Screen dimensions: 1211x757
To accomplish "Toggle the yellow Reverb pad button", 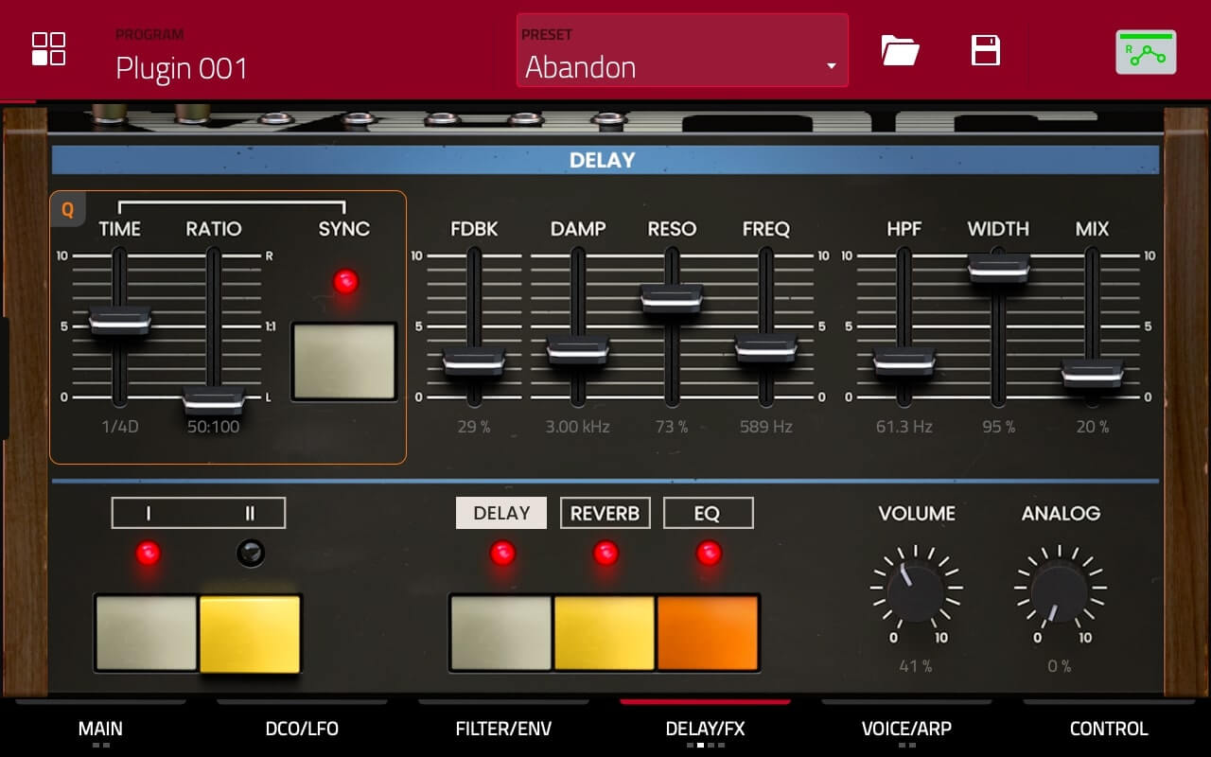I will point(604,632).
